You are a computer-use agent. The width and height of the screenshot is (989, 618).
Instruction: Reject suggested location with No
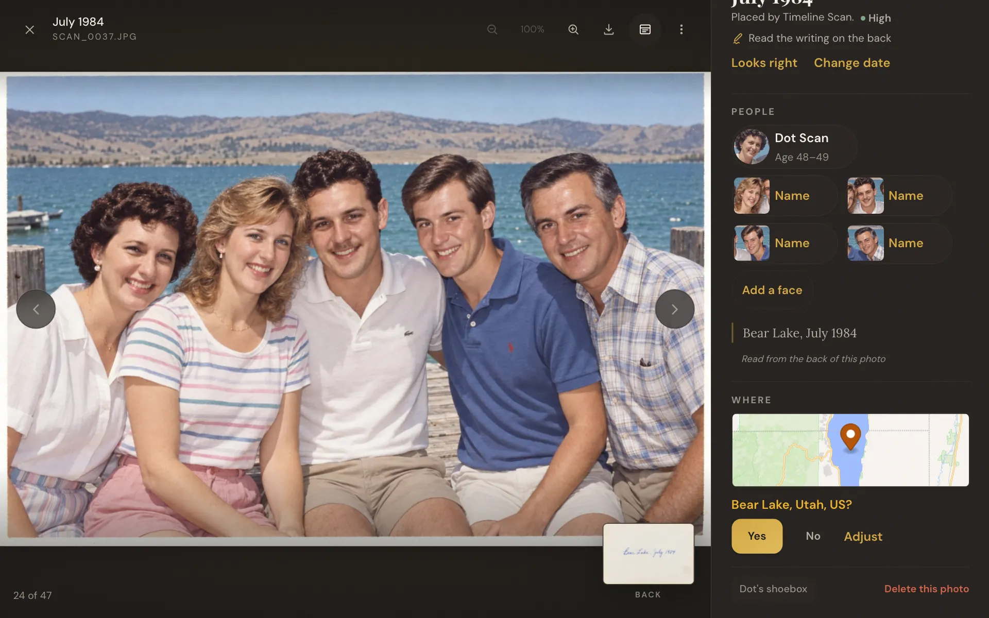813,536
